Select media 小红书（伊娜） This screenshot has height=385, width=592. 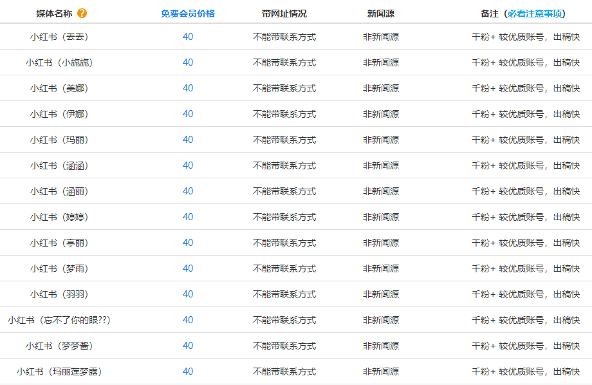[x=59, y=114]
